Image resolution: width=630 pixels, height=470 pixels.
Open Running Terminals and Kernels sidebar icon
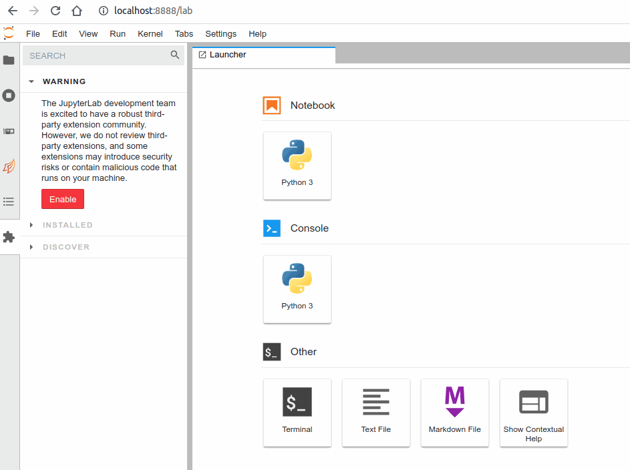9,95
